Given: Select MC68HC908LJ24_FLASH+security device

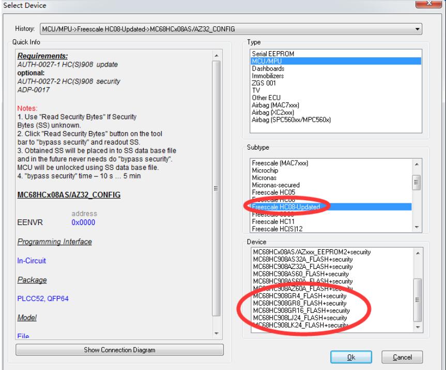Looking at the screenshot, I should 332,318.
